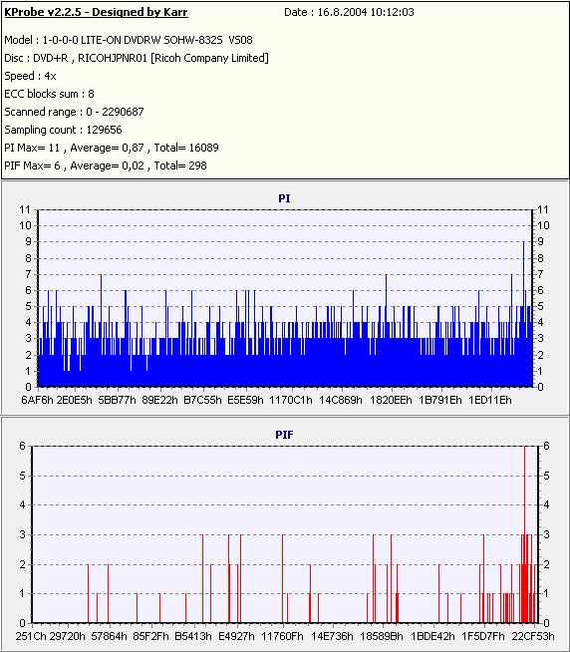Click the 1F5D7Fh label on PIF axis
Image resolution: width=570 pixels, height=652 pixels.
point(482,637)
